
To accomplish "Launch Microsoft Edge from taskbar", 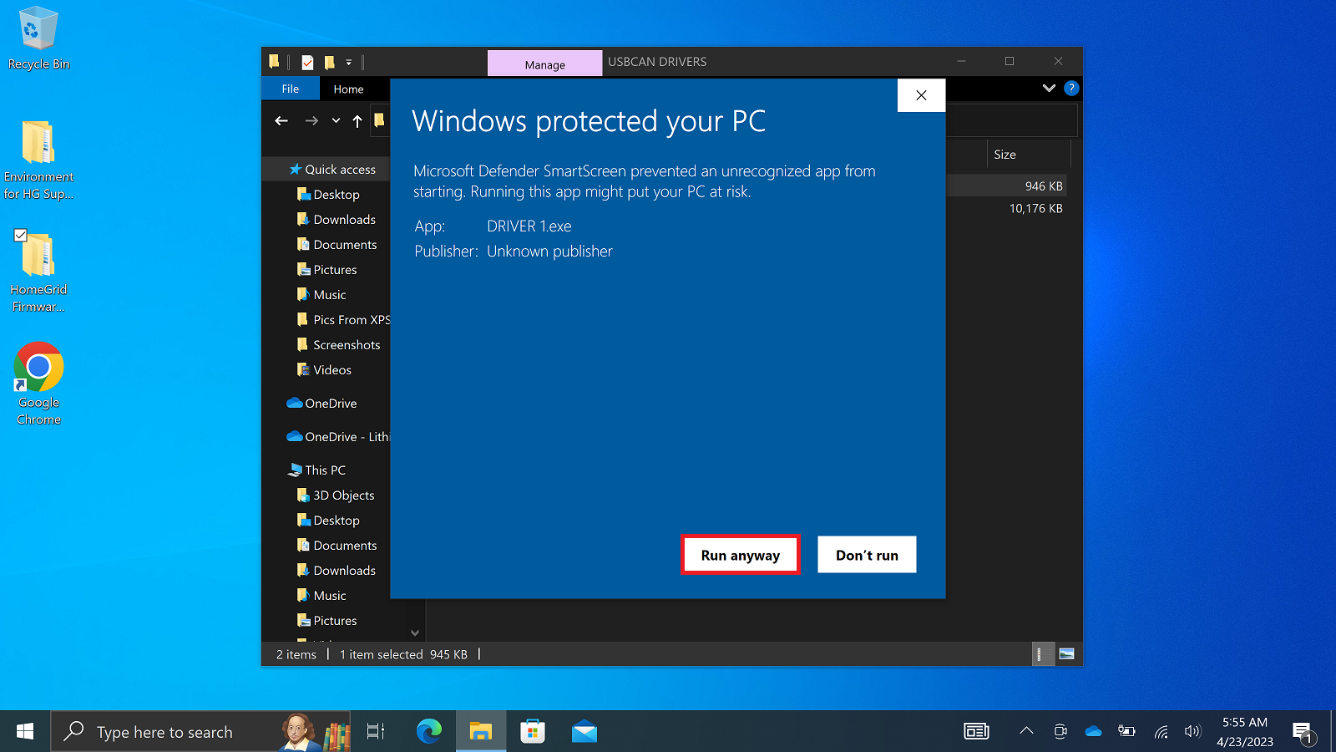I will click(x=429, y=732).
